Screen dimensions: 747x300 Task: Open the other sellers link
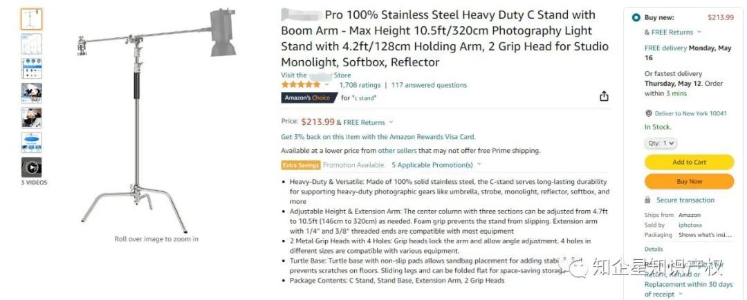397,151
